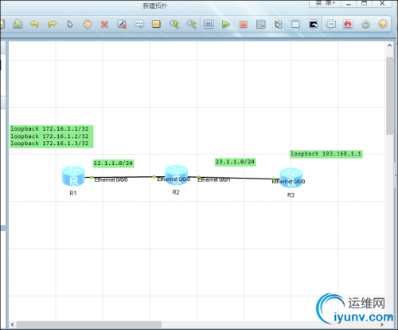
Task: Click the R3 device name label
Action: tap(291, 195)
